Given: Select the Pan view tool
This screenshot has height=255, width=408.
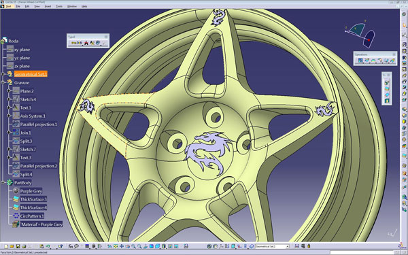Looking at the screenshot, I should point(122,246).
